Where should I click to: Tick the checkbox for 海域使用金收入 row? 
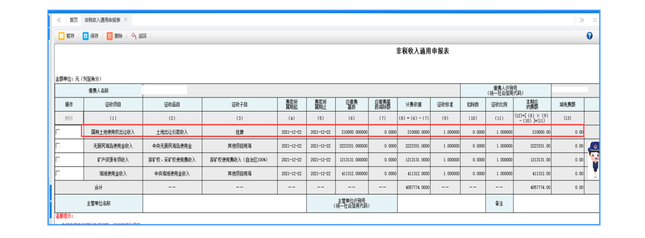tap(57, 174)
